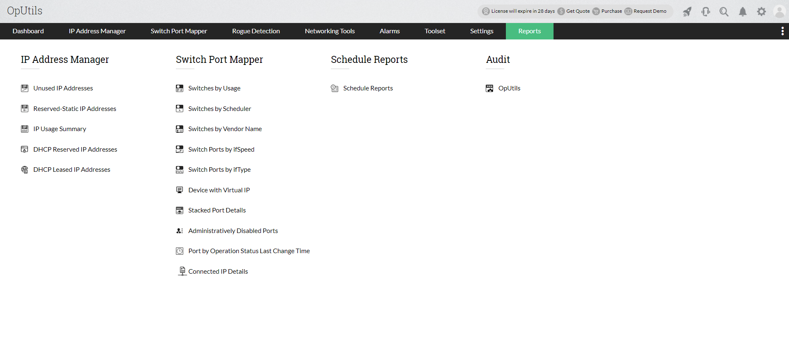Click the DHCP Reserved IP Addresses icon
Viewport: 789px width, 346px height.
pos(25,149)
